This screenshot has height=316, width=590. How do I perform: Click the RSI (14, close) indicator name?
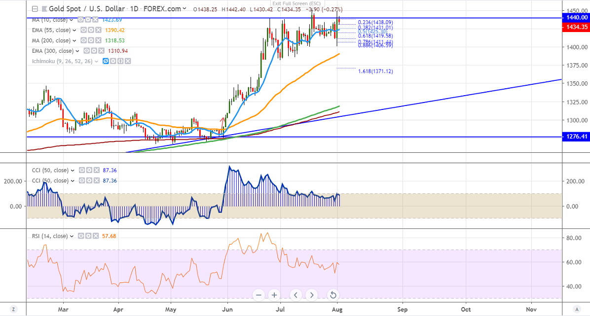point(50,236)
